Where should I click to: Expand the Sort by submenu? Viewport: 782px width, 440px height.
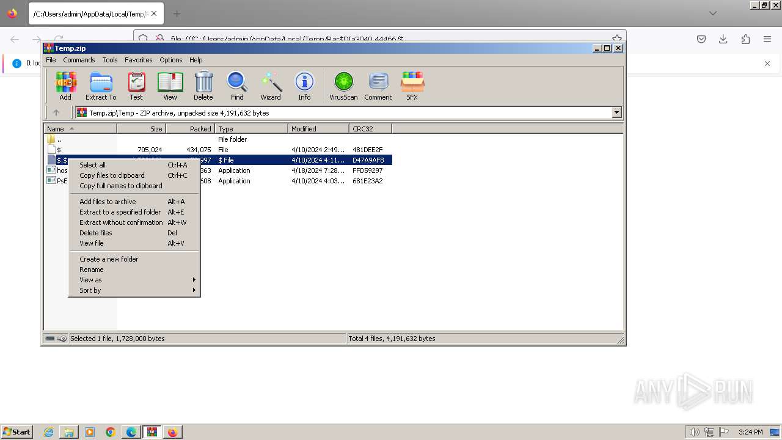click(x=134, y=290)
